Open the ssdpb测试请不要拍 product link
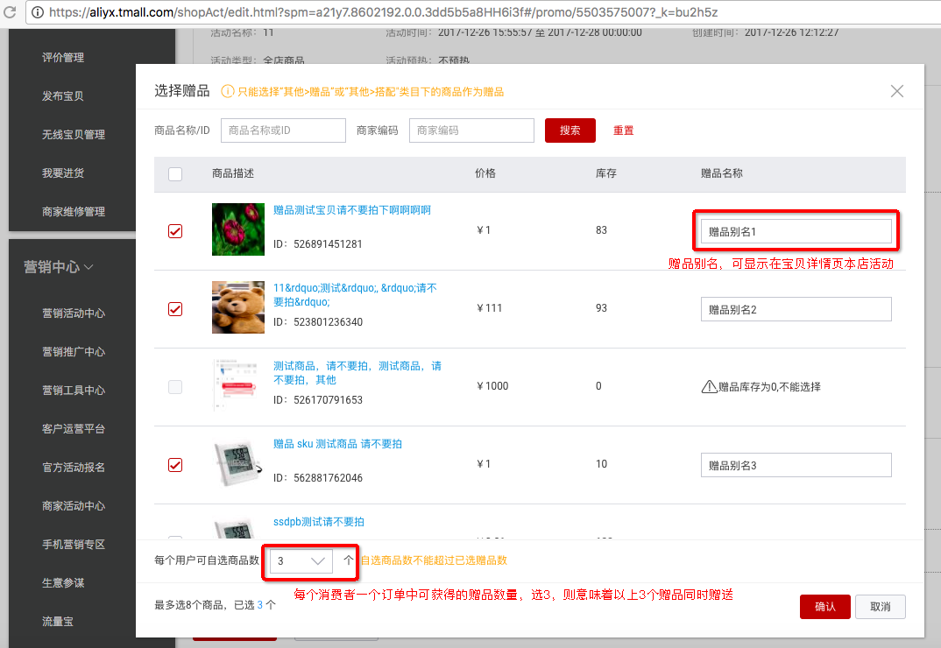This screenshot has height=648, width=941. (x=319, y=522)
